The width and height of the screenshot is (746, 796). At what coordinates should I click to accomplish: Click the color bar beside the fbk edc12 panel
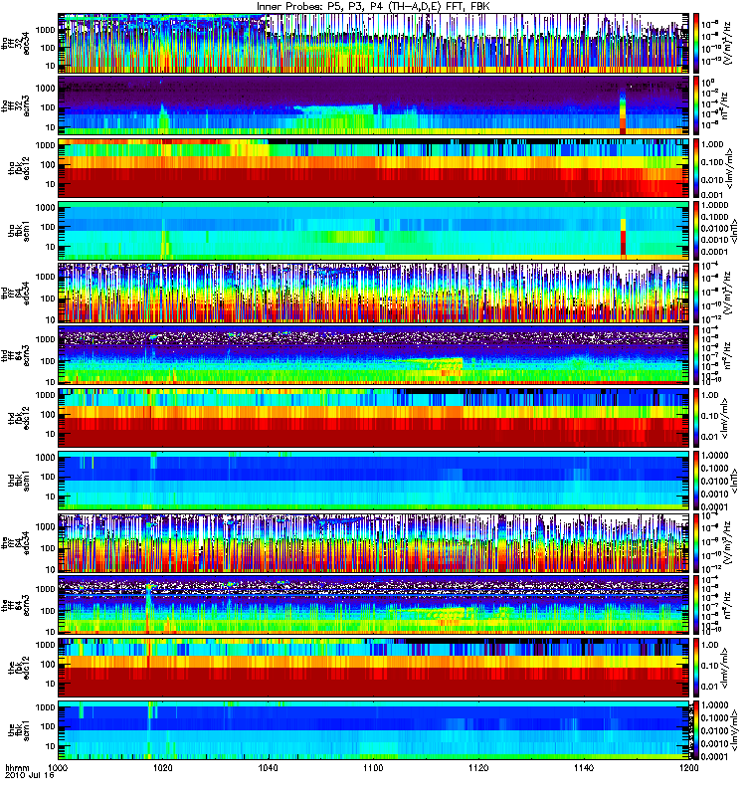pos(695,668)
